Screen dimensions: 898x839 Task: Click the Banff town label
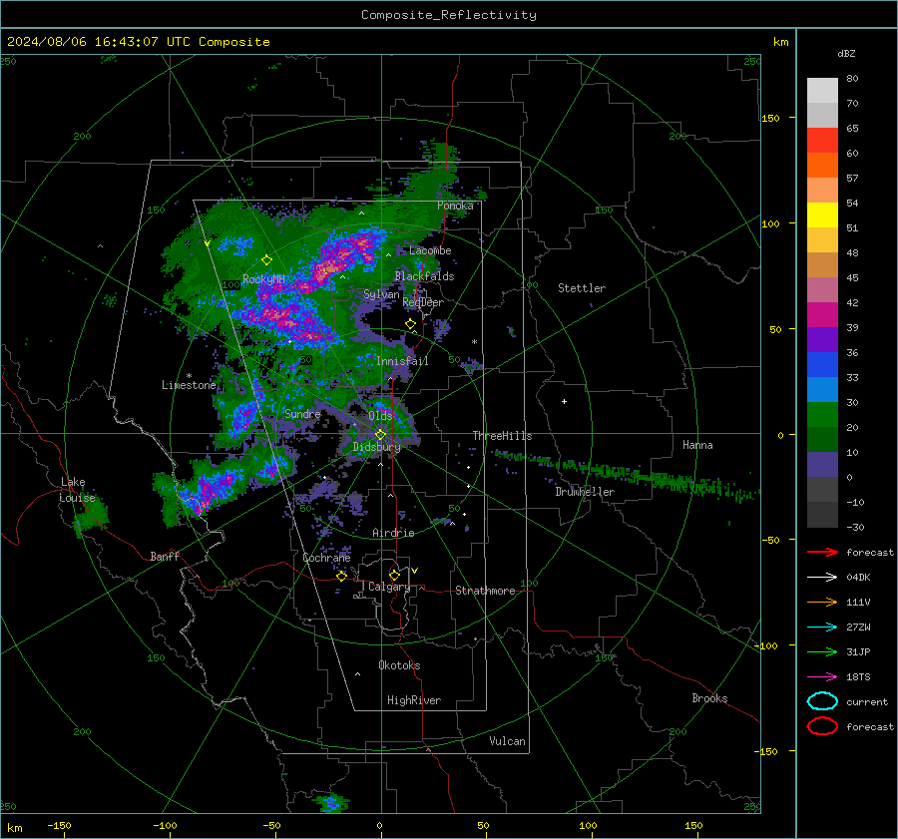coord(165,556)
